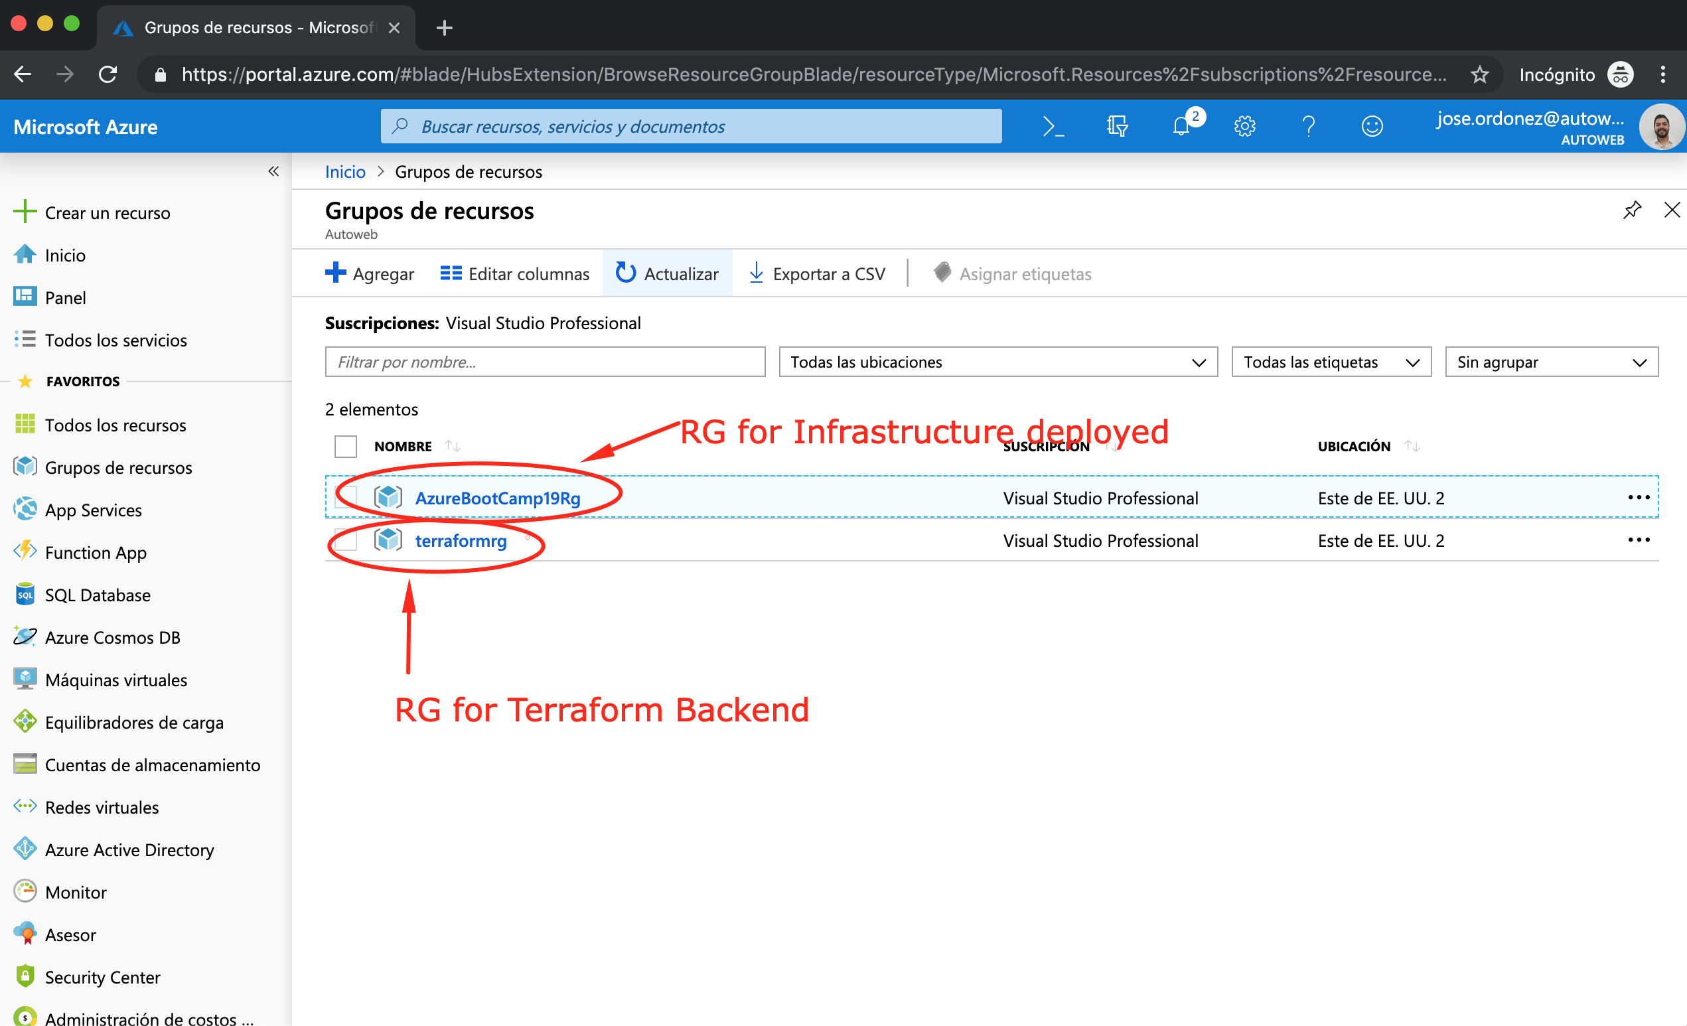Open the Cloud Shell terminal icon
The width and height of the screenshot is (1687, 1026).
[x=1053, y=127]
